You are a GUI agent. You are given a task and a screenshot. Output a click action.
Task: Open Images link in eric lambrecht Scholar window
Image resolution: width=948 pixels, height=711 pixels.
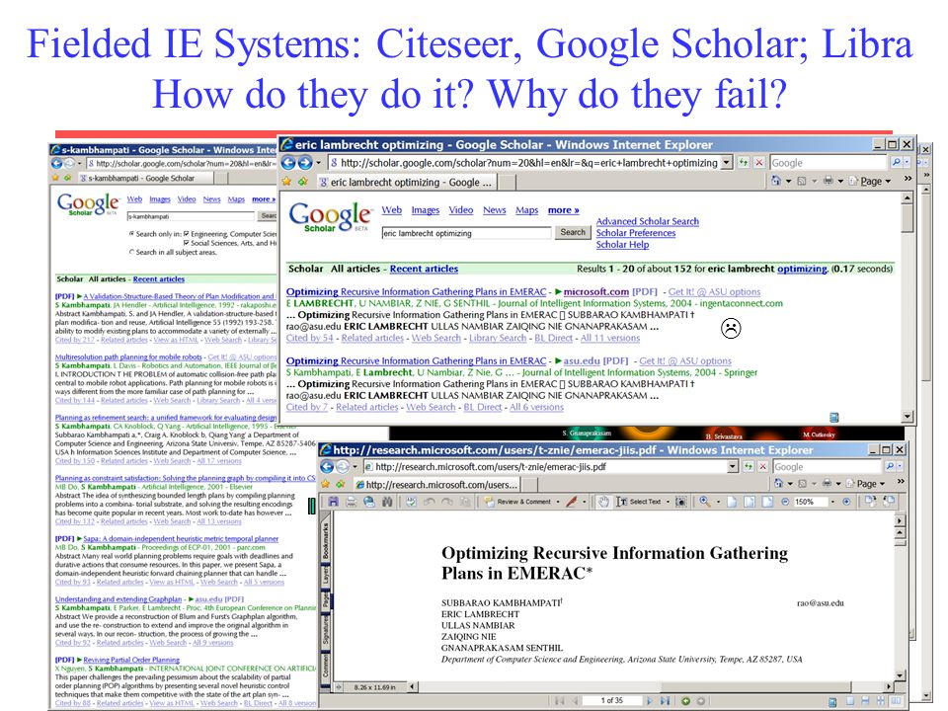pyautogui.click(x=425, y=209)
